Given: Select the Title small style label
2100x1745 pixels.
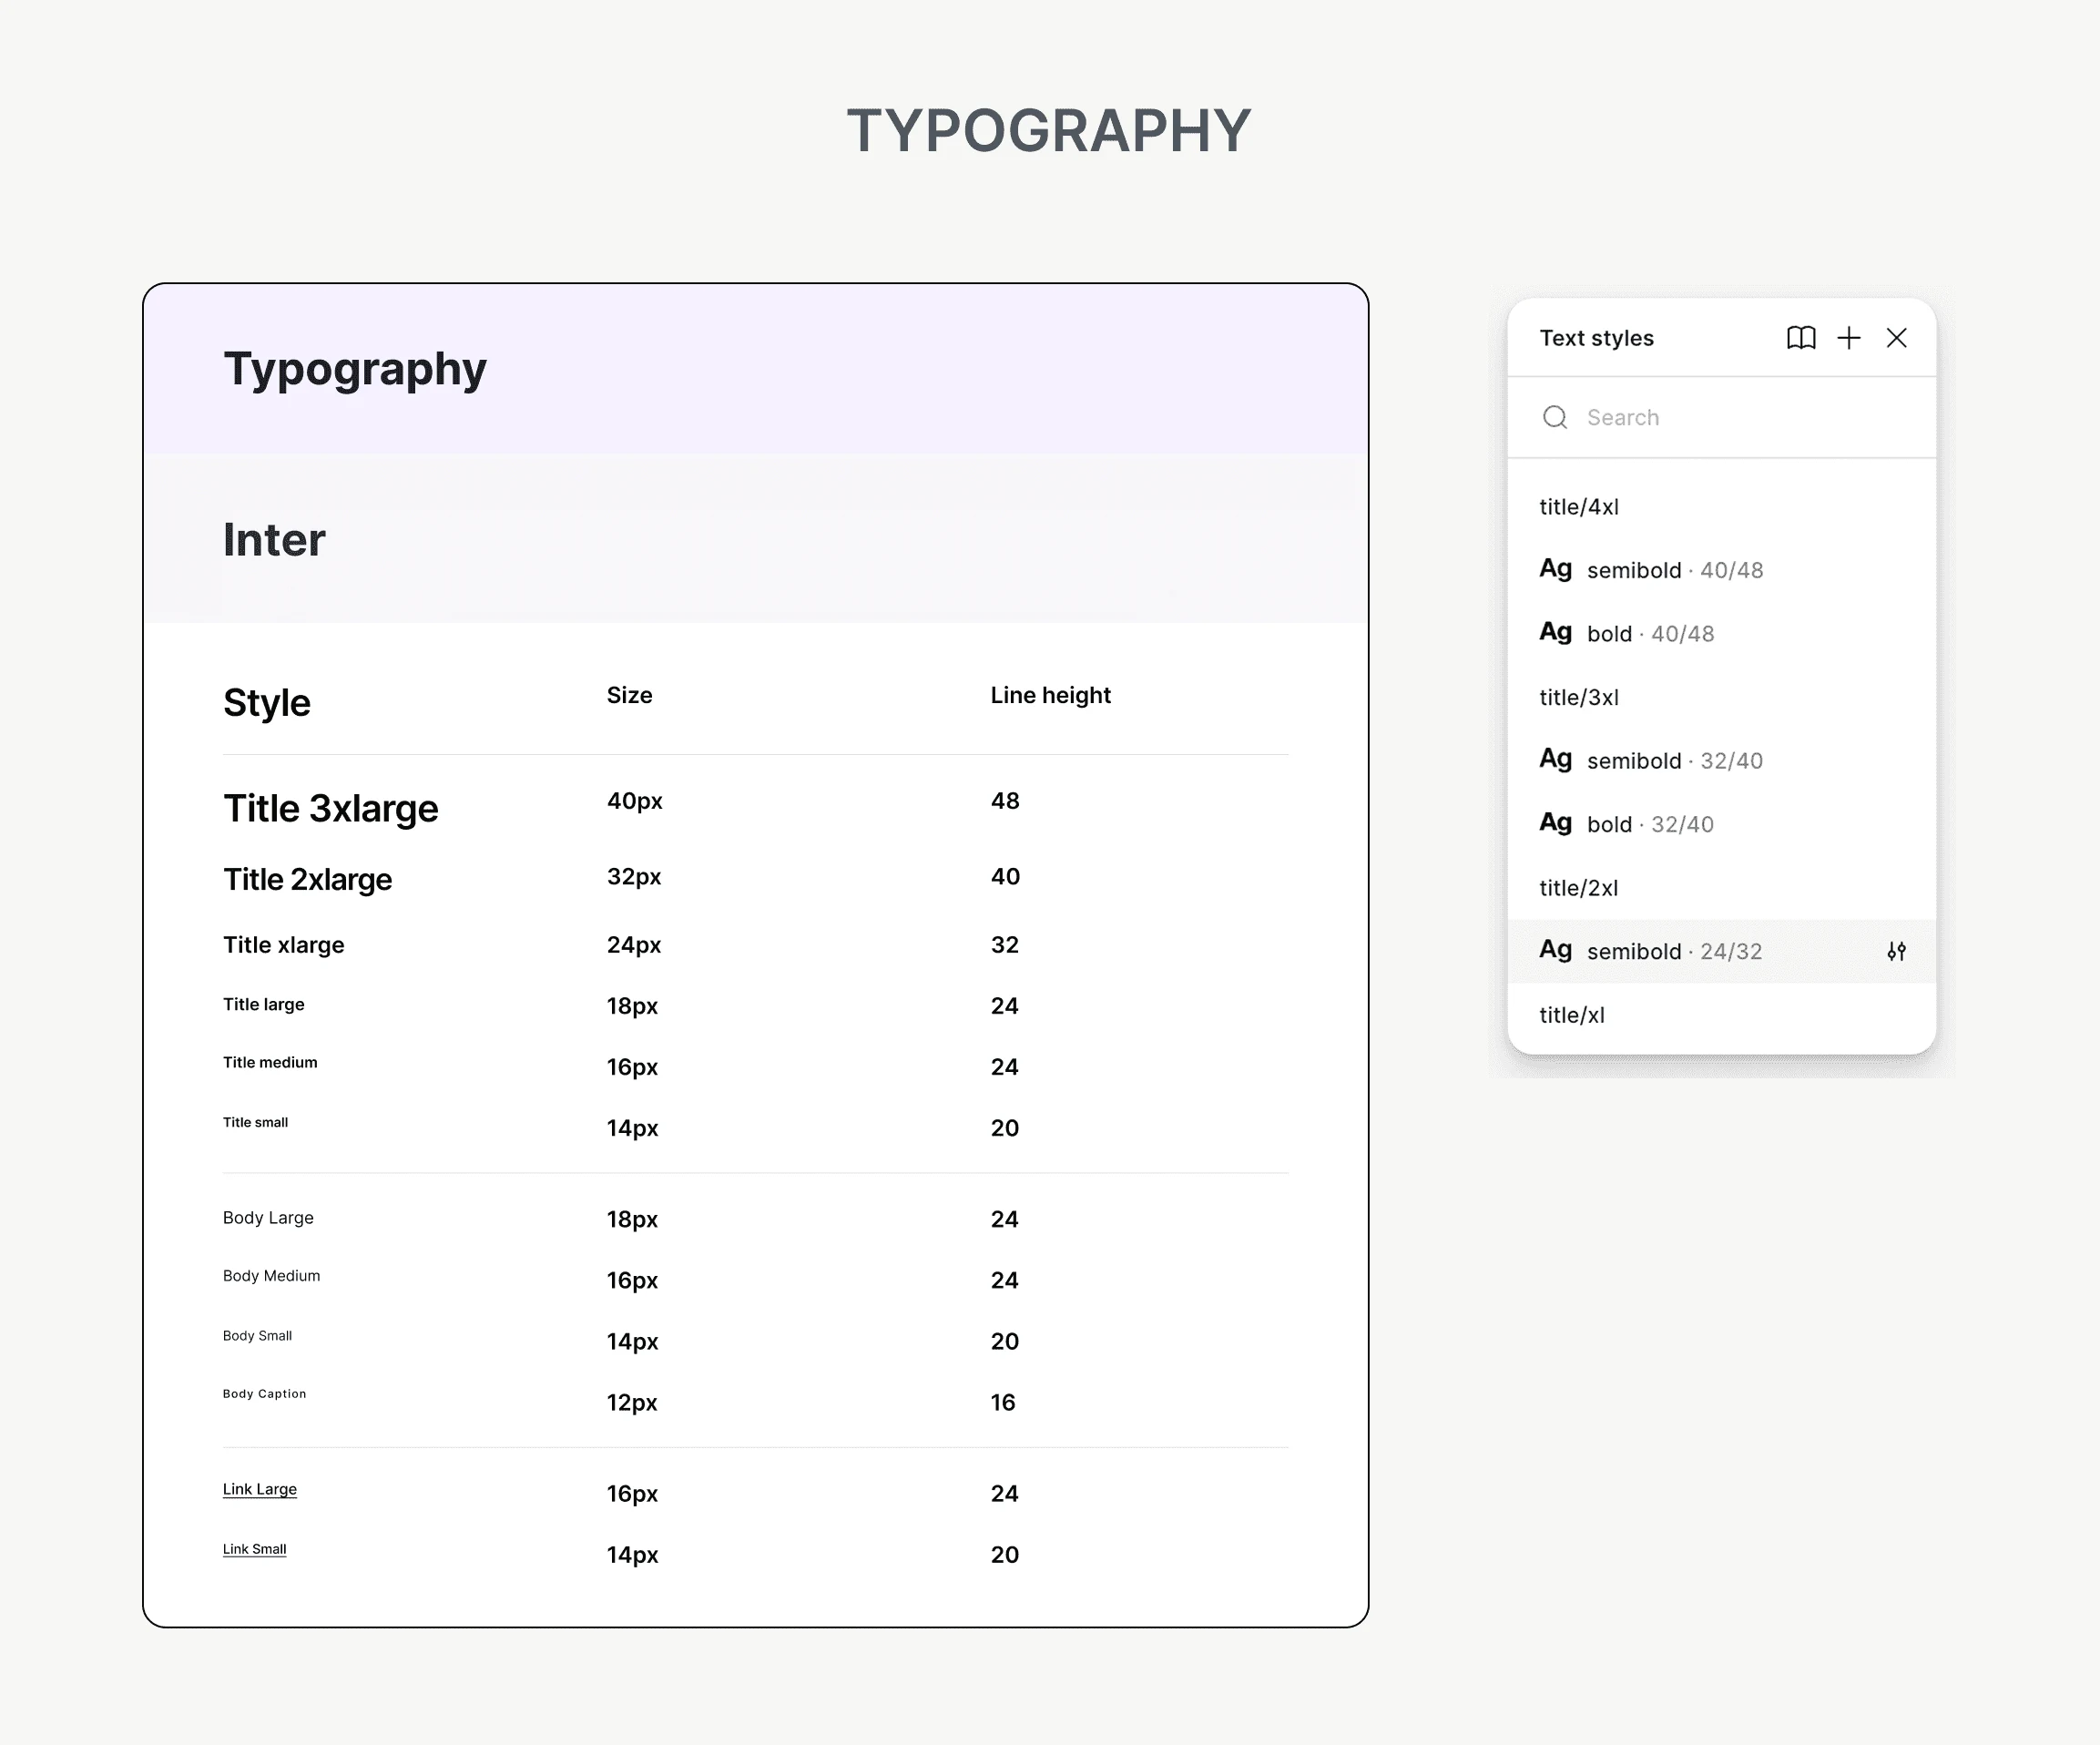Looking at the screenshot, I should [255, 1122].
